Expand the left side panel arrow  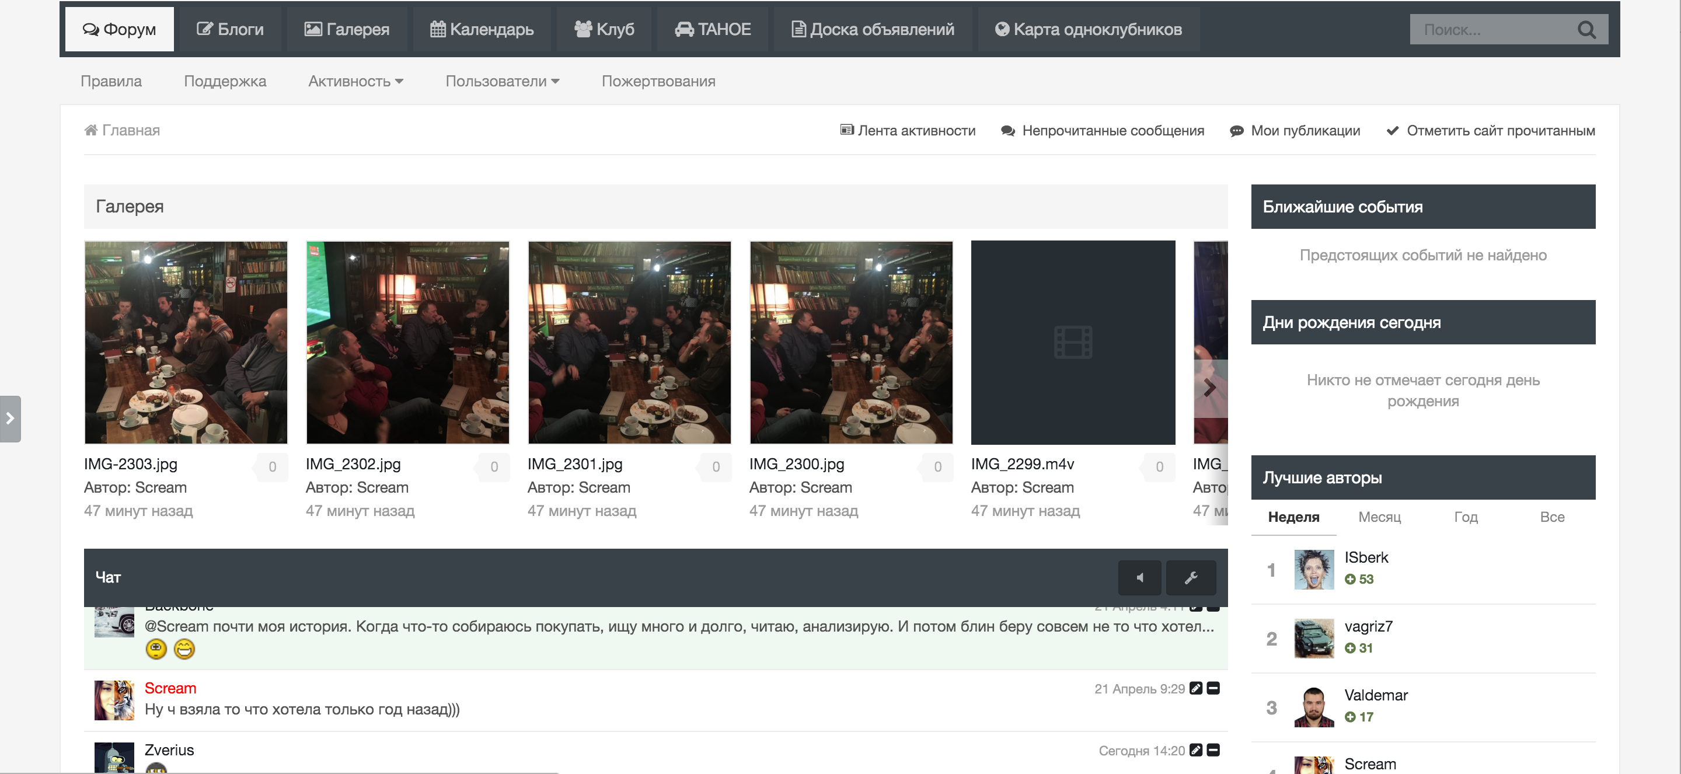coord(11,419)
